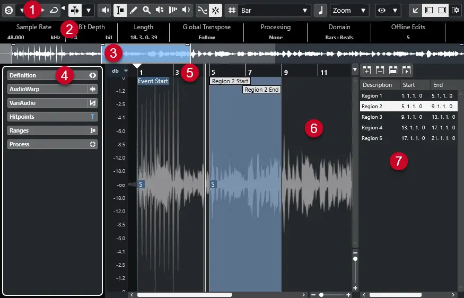Click the horizontal zoom slider handle
464x298 pixels.
click(x=321, y=295)
